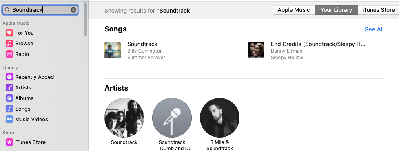Open iTunes Store star icon

click(9, 142)
